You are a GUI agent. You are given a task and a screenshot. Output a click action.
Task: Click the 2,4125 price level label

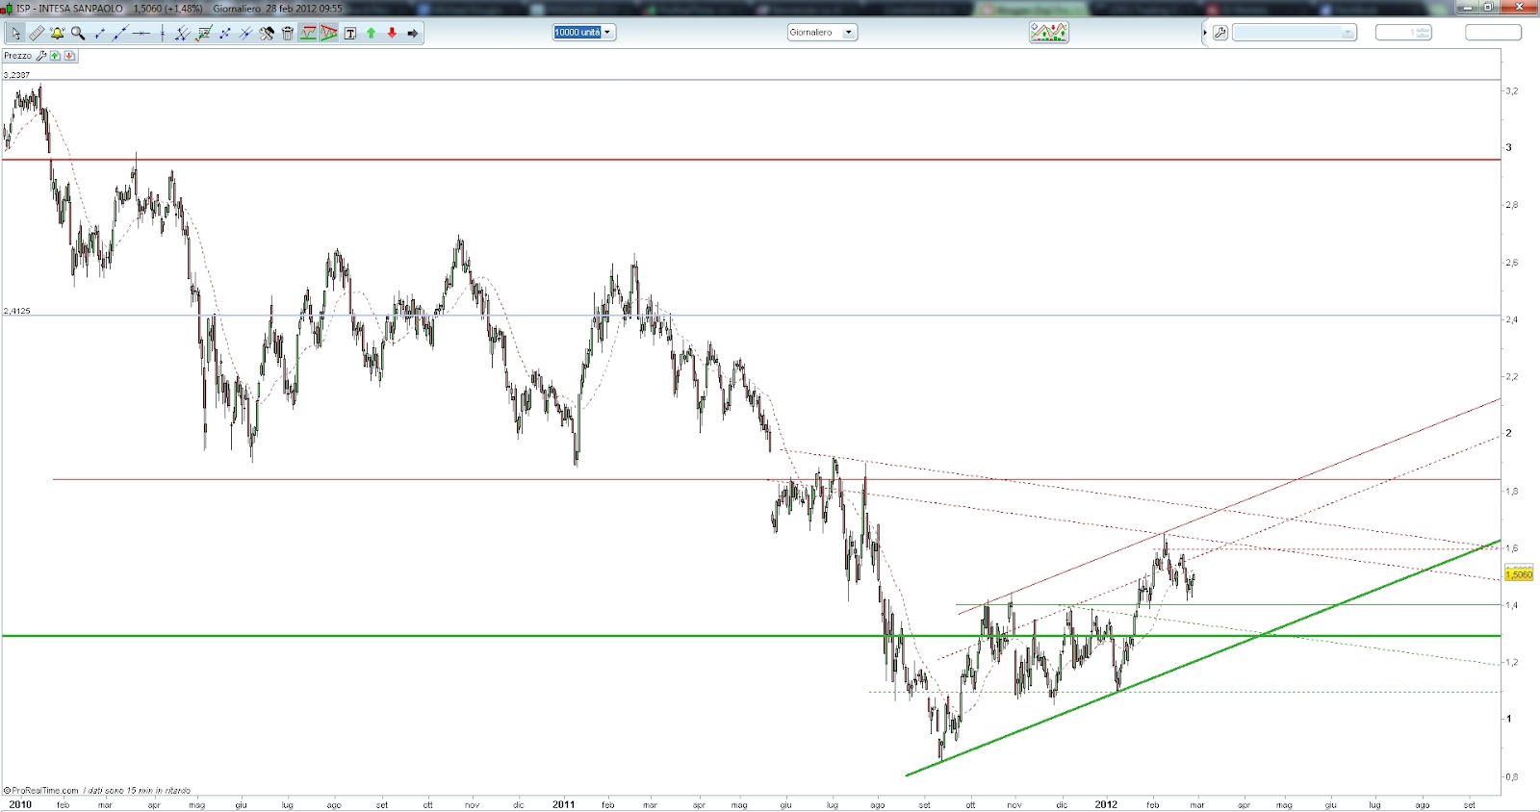[16, 311]
